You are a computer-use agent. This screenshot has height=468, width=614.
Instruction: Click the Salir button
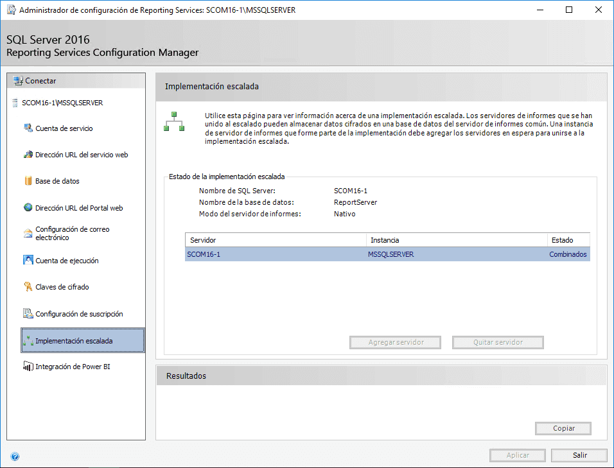pos(579,455)
